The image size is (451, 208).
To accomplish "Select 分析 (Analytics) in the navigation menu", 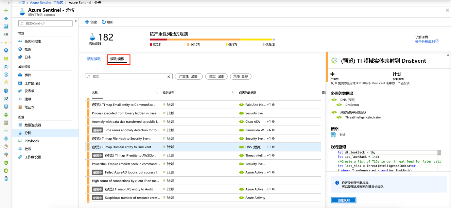I will (x=45, y=133).
